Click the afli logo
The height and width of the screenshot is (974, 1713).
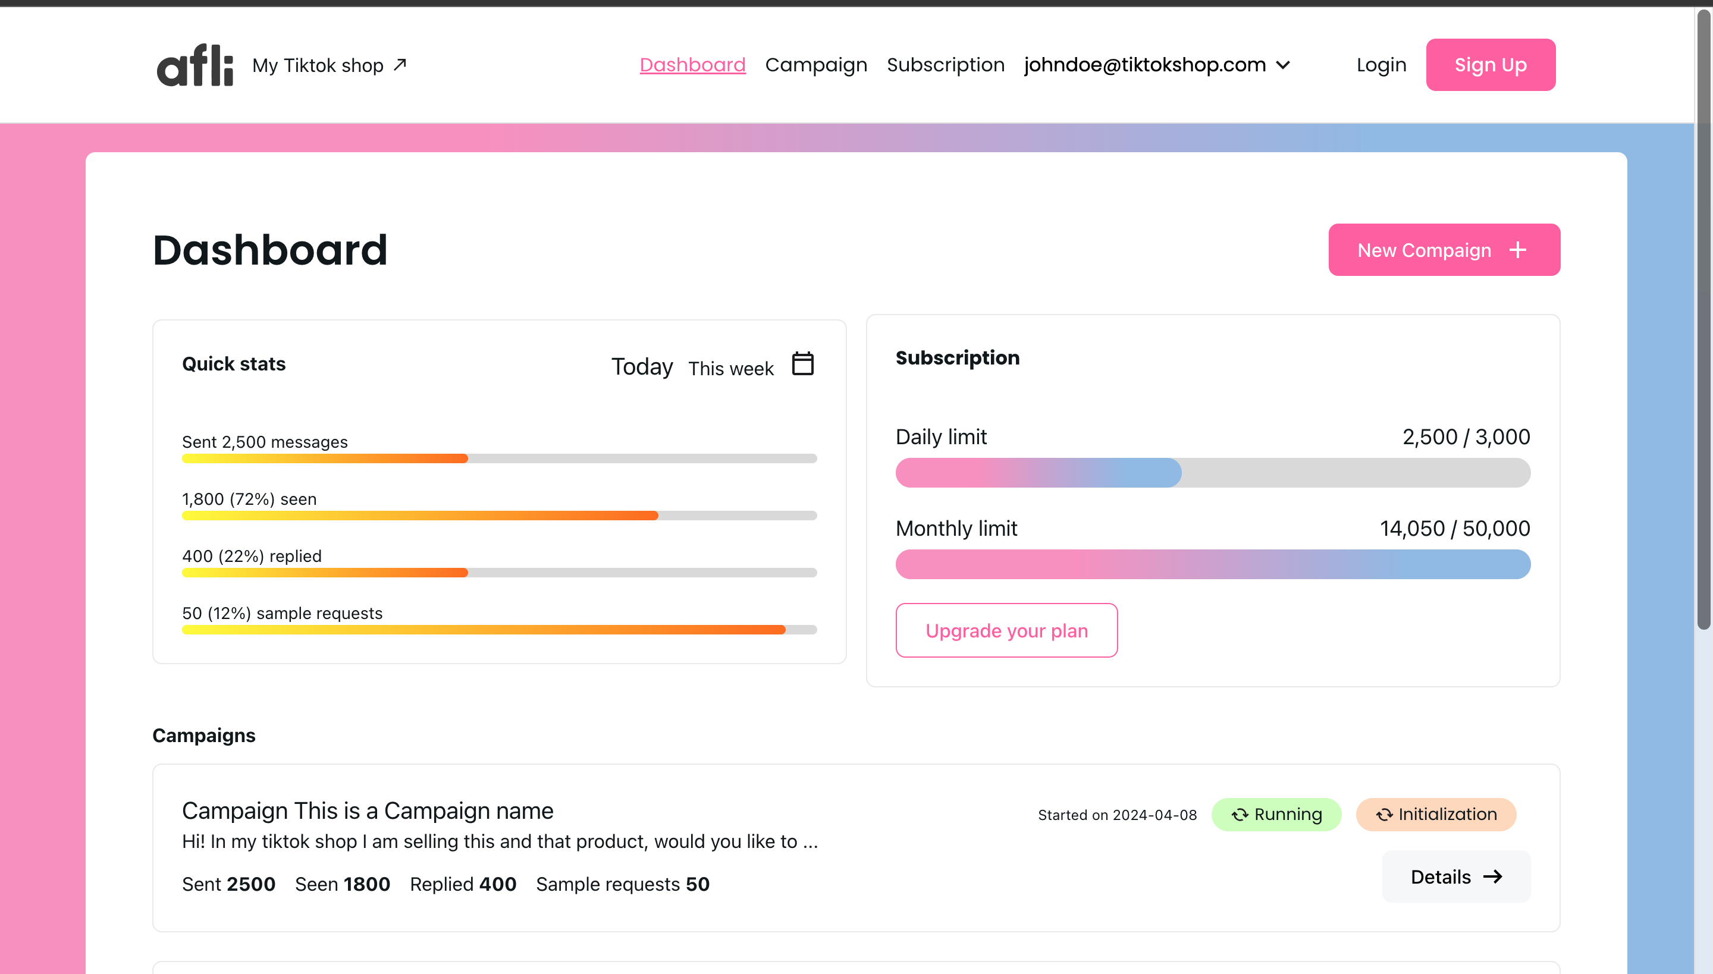[194, 65]
